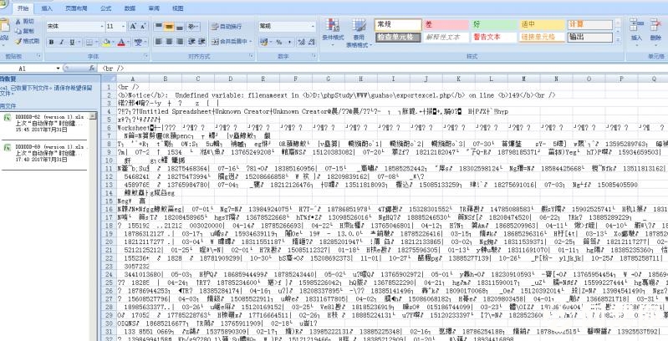
Task: Increase font size with the large A icon
Action: [133, 26]
